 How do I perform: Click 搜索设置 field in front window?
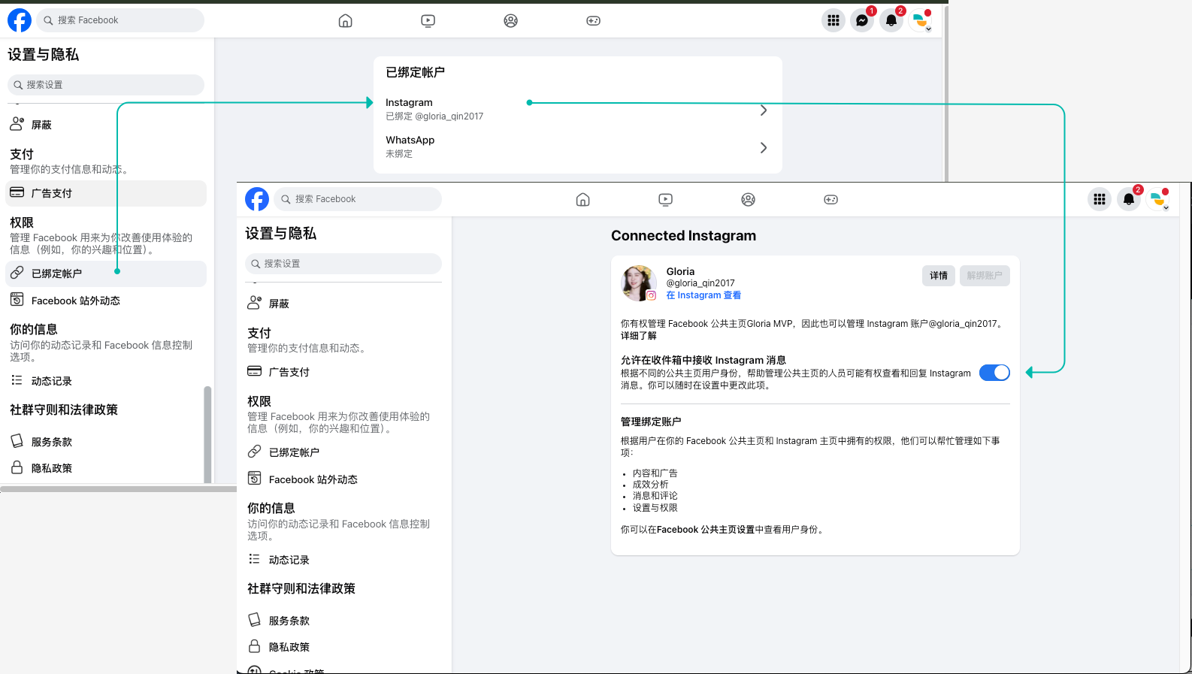(343, 264)
